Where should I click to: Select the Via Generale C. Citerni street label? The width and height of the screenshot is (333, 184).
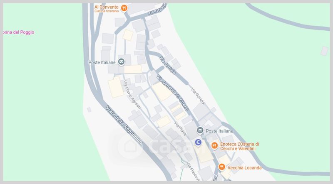pos(173,93)
